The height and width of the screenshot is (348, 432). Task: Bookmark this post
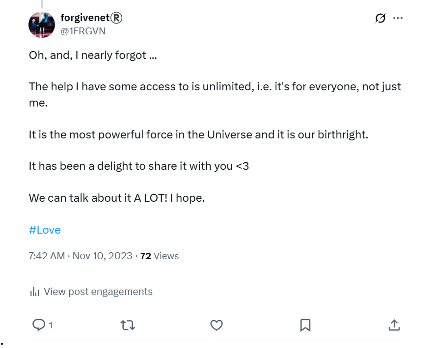pos(305,325)
